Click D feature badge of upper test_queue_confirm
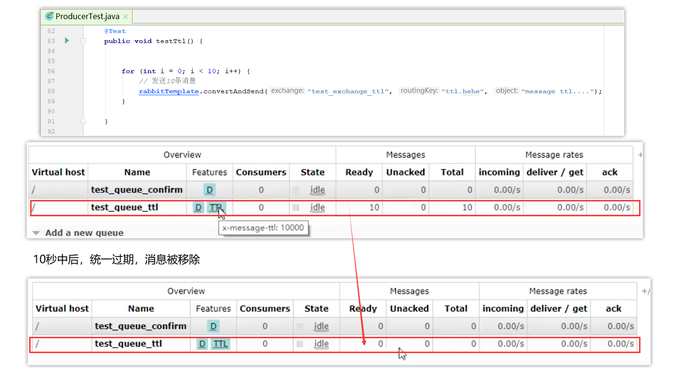Screen dimensions: 673x377 (209, 190)
